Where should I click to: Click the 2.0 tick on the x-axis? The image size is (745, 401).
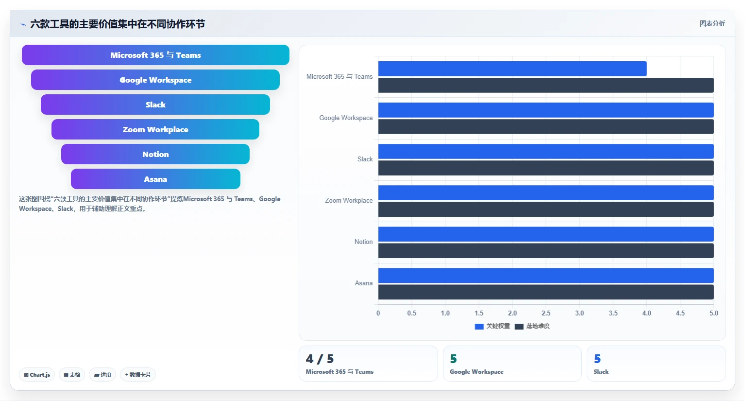(x=512, y=313)
